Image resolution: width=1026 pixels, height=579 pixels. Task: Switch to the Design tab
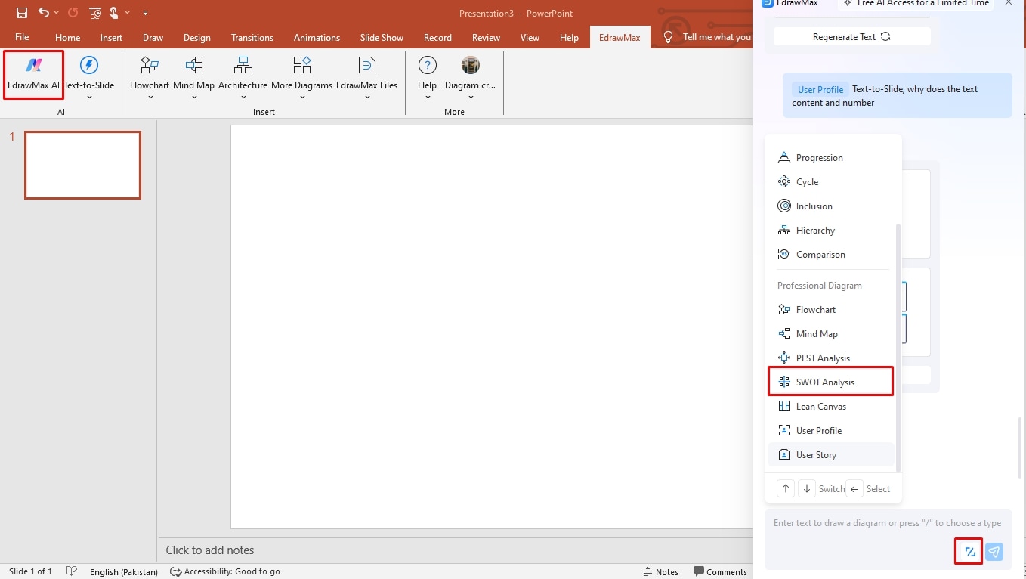[x=197, y=37]
